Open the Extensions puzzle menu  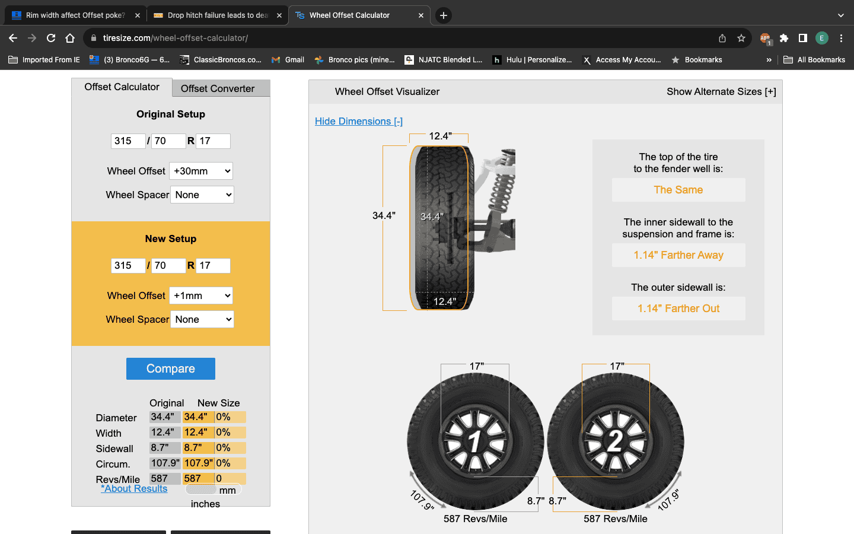(784, 38)
